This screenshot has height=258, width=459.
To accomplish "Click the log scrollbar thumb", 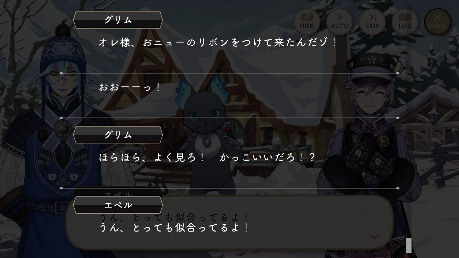I will 408,245.
